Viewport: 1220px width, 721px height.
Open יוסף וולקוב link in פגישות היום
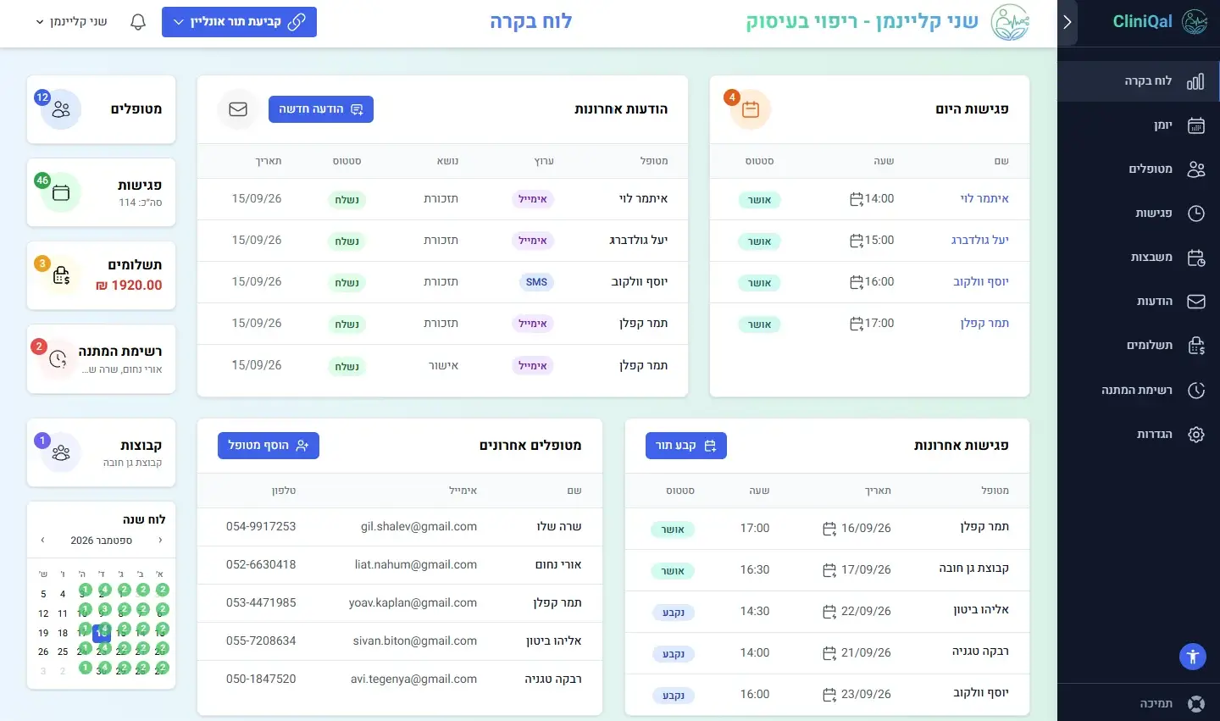tap(981, 282)
